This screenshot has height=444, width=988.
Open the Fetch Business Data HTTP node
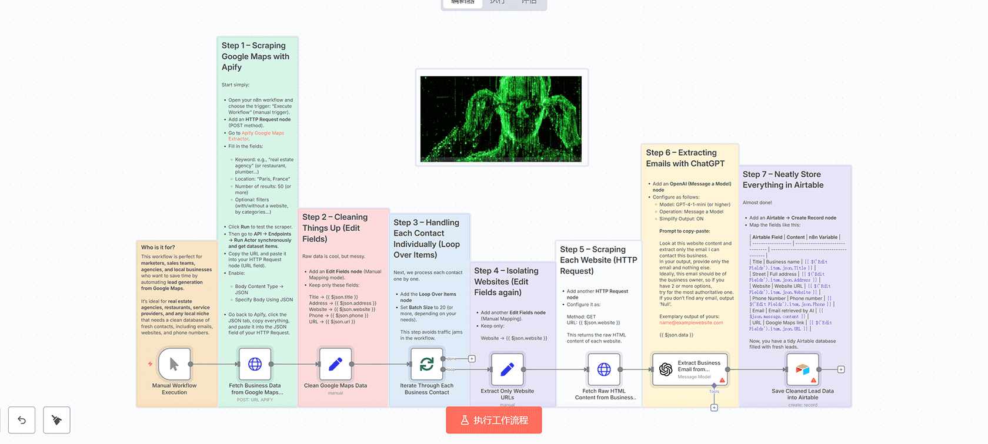coord(255,364)
